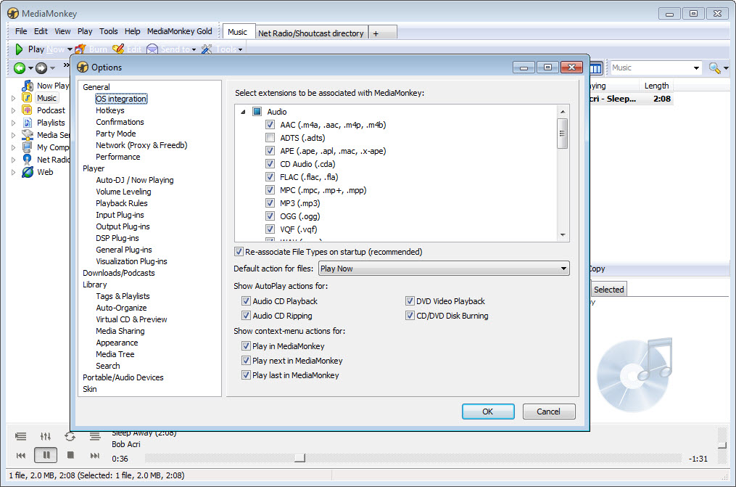Open the Tools menu
Image resolution: width=736 pixels, height=487 pixels.
pos(109,31)
